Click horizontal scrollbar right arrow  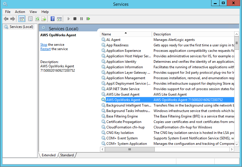[x=232, y=149]
